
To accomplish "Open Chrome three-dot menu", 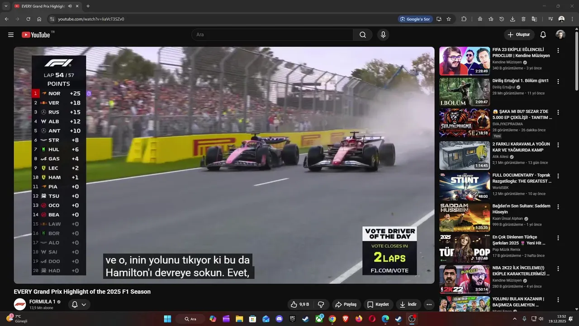I will [572, 19].
